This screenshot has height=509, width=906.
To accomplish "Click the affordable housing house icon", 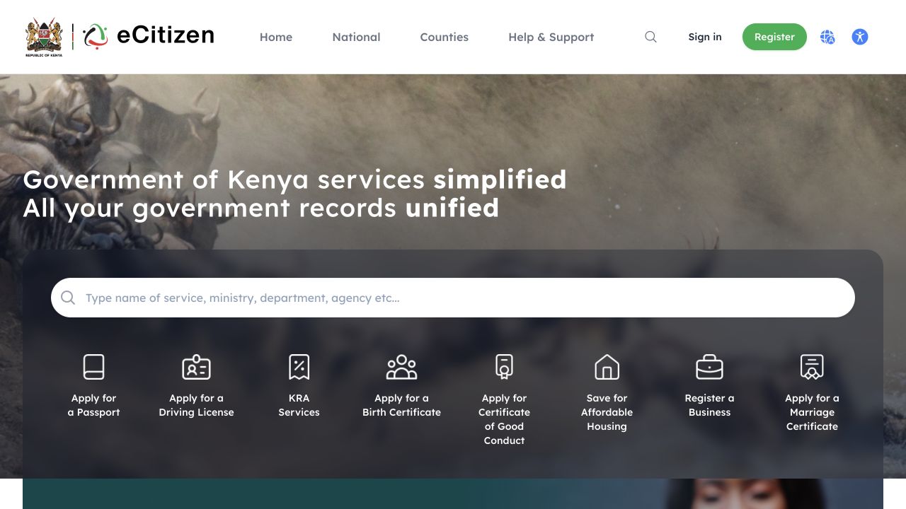I will click(607, 367).
